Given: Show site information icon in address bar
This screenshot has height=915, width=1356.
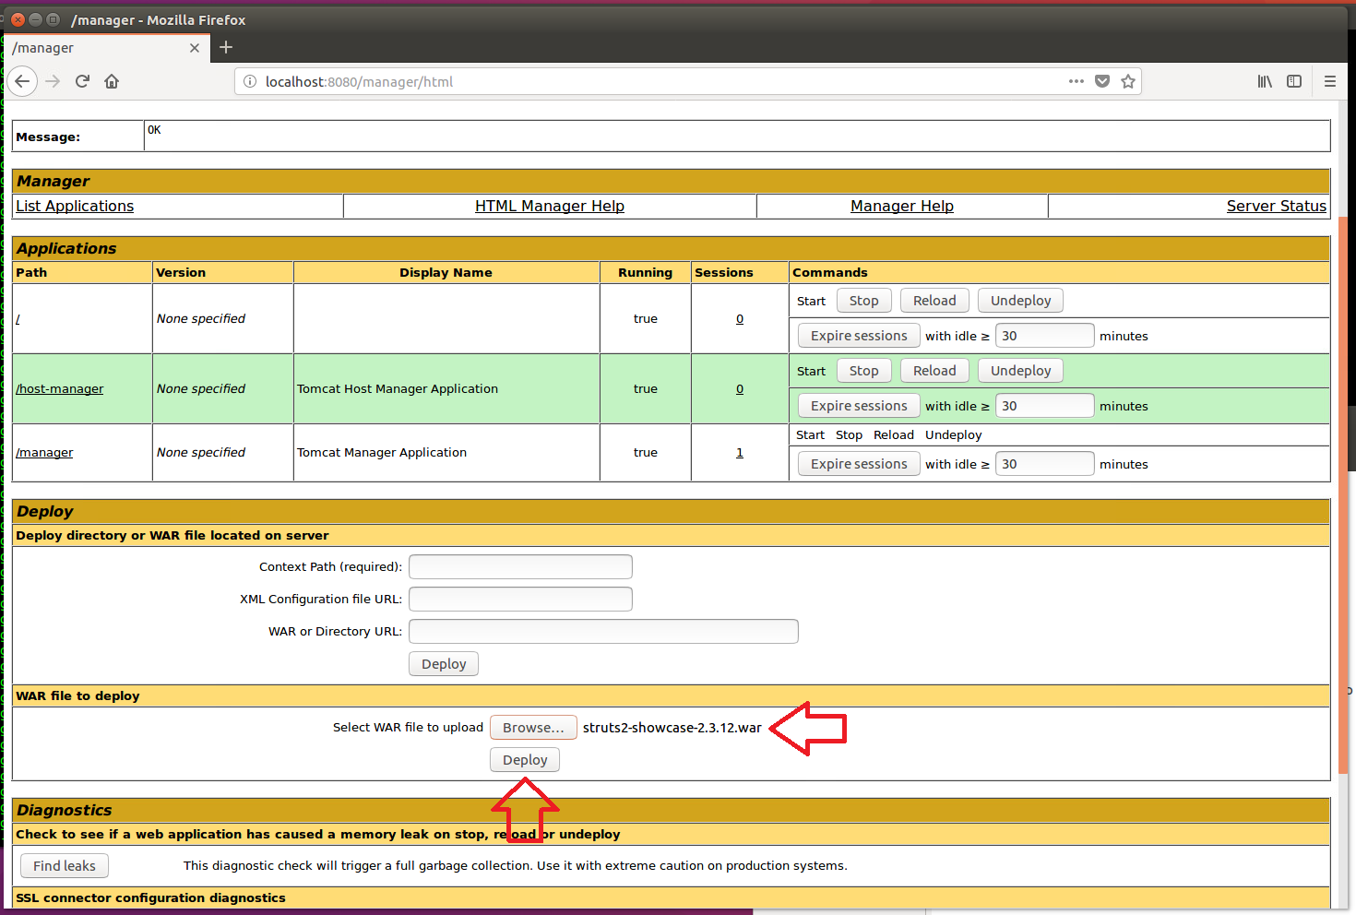Looking at the screenshot, I should [x=249, y=81].
